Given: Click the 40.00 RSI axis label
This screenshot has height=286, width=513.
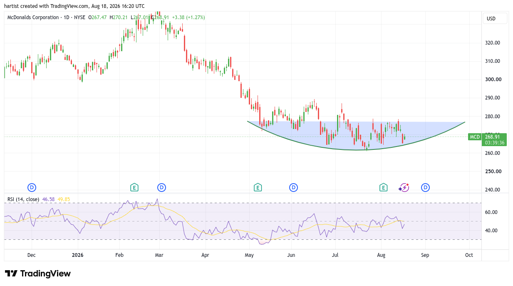Looking at the screenshot, I should click(492, 230).
